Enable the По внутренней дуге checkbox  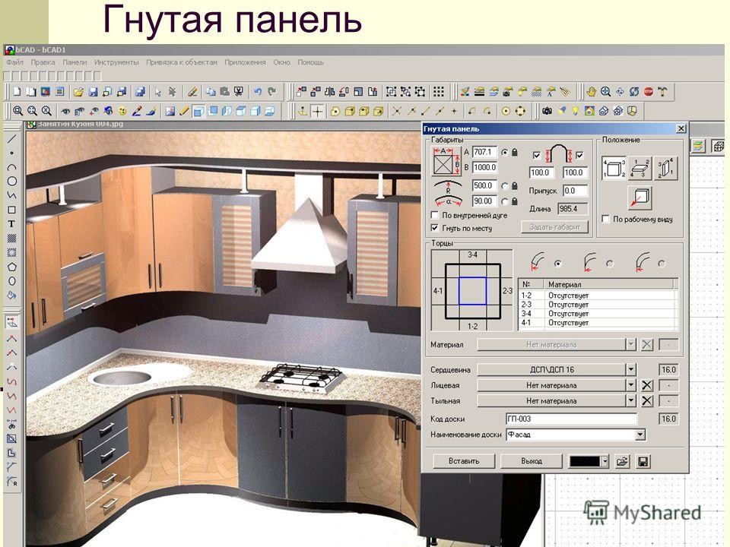435,216
